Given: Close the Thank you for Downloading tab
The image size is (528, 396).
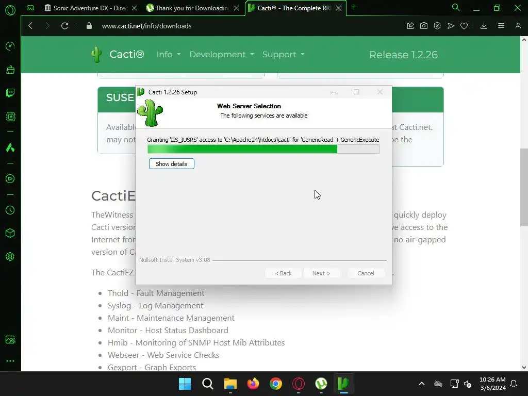Looking at the screenshot, I should 236,8.
